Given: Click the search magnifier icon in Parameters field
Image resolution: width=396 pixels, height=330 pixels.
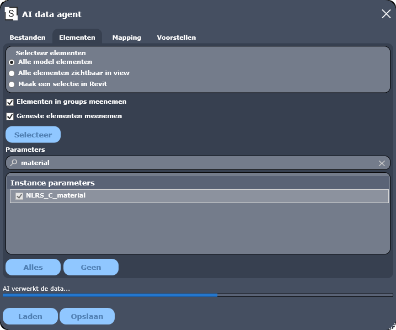Looking at the screenshot, I should pos(14,162).
